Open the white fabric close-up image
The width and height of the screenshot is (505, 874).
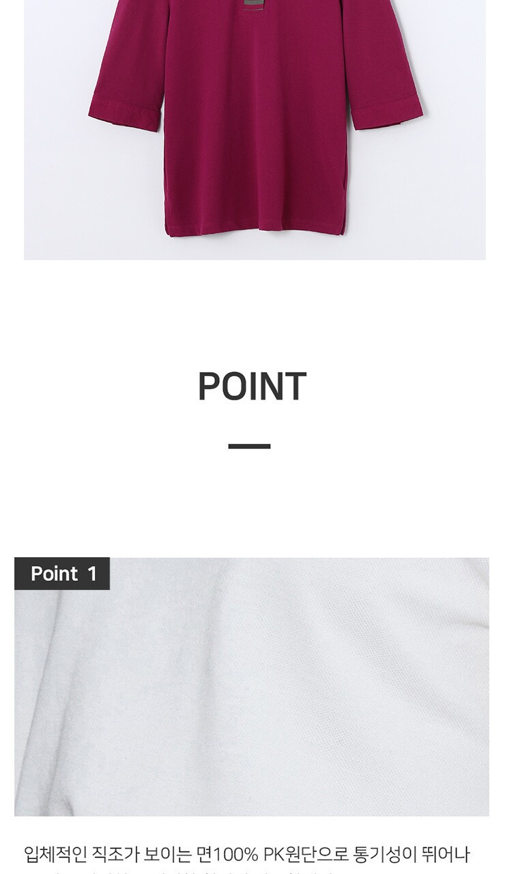[252, 687]
